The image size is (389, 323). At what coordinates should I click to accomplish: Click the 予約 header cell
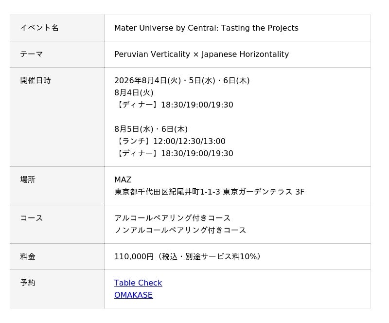click(x=57, y=289)
